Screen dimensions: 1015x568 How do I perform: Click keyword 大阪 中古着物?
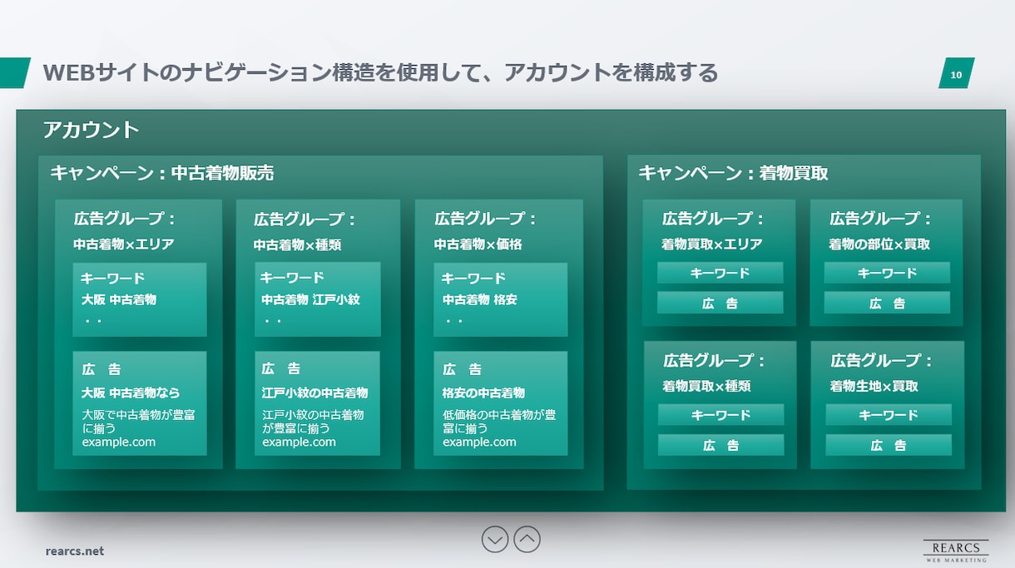tap(119, 299)
